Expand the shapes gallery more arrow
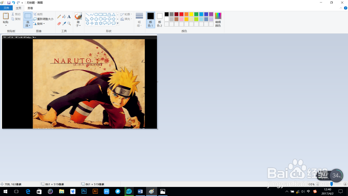Screen dimensions: 348x196 click(117, 23)
